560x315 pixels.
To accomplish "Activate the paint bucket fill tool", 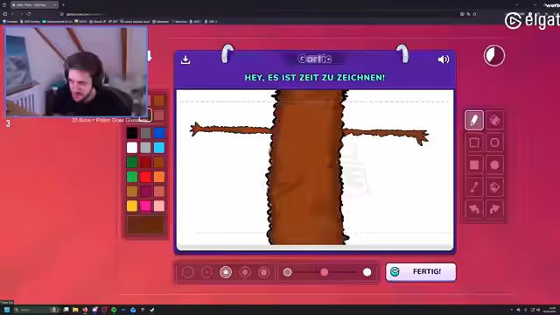I will coord(494,186).
